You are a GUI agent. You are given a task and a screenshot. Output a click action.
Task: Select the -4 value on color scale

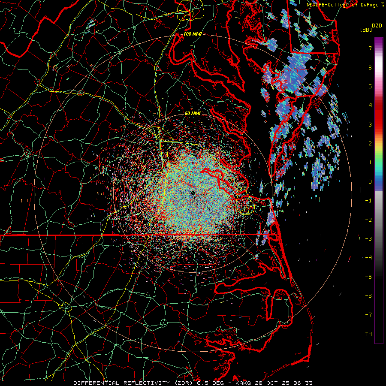[x=368, y=258]
